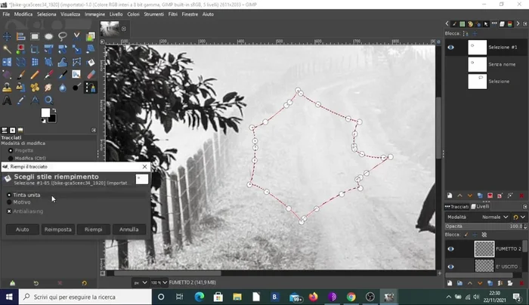Open the zoom 100% dropdown
The image size is (529, 305).
coord(157,282)
